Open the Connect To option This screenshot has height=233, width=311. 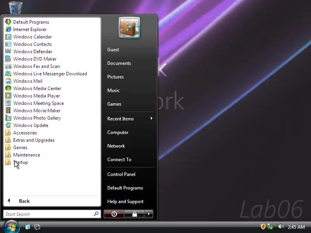119,160
